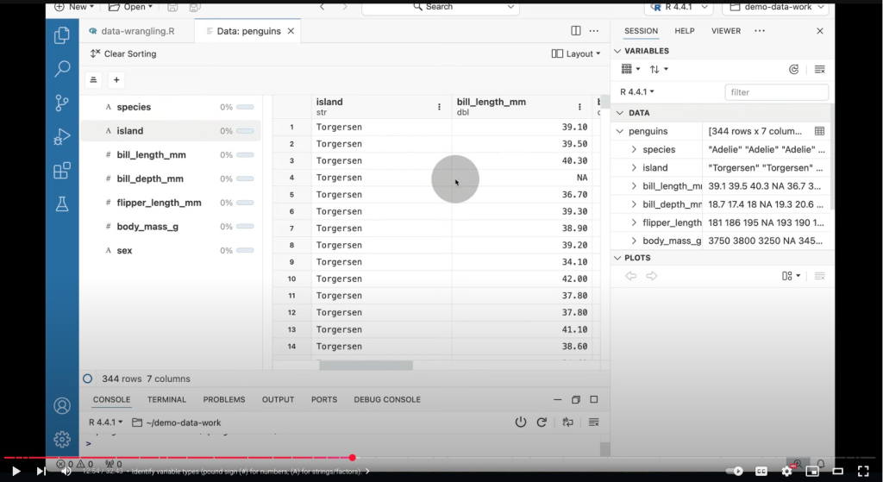Click Clear Sorting button
The width and height of the screenshot is (883, 482).
coord(123,53)
